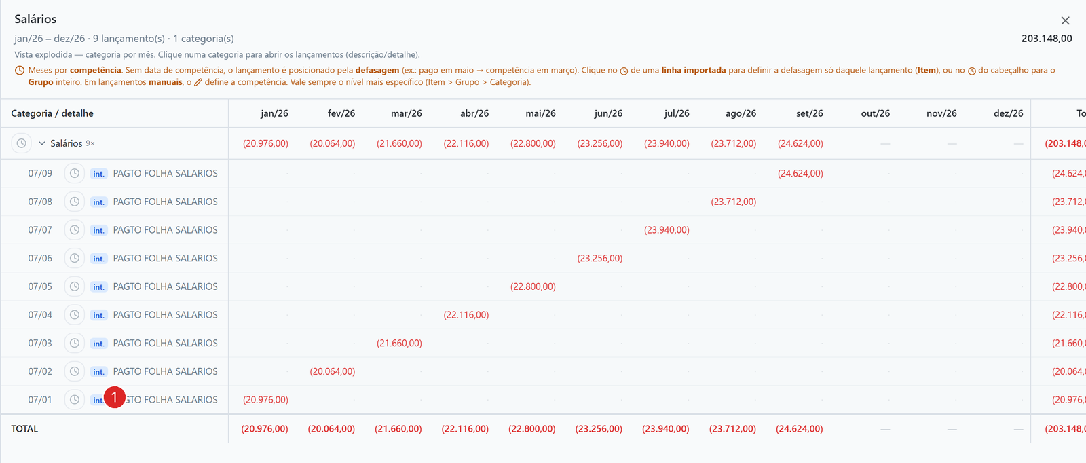Click the clock icon on the 07/02 row
This screenshot has width=1086, height=463.
[75, 371]
